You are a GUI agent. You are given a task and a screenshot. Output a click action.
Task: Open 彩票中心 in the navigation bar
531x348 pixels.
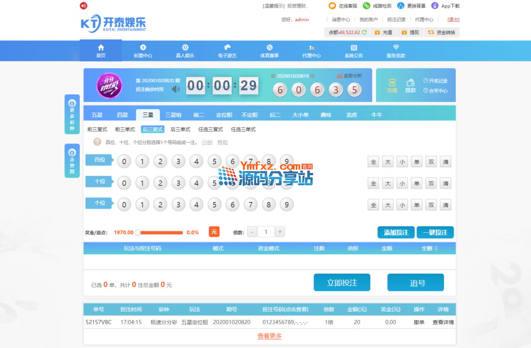[143, 51]
